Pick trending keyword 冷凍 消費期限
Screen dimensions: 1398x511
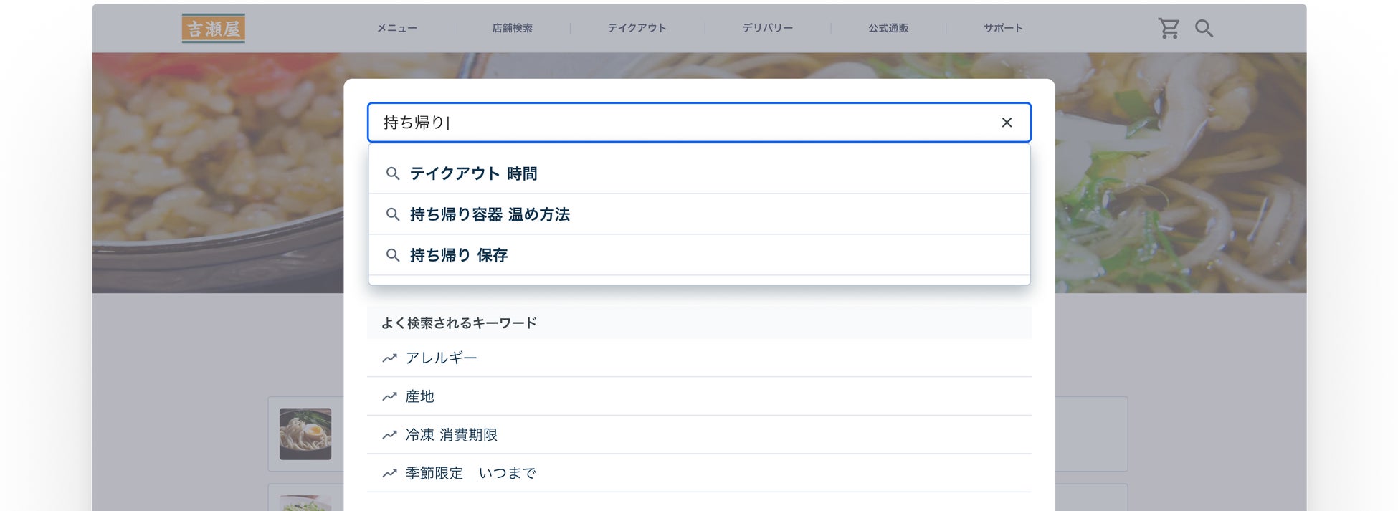click(x=451, y=435)
